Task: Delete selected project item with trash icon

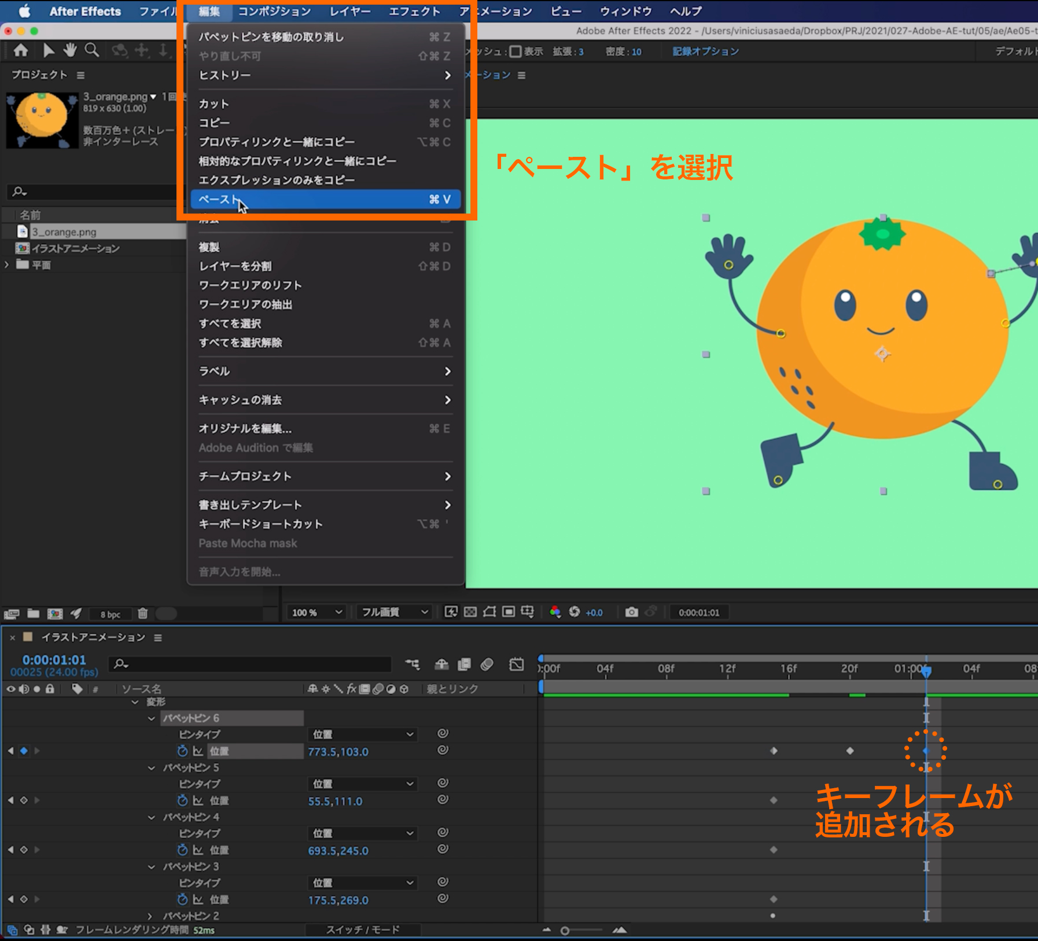Action: pos(143,613)
